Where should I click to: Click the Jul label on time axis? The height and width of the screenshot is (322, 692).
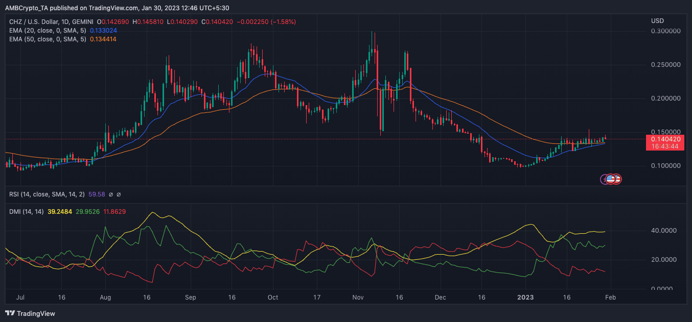point(20,296)
